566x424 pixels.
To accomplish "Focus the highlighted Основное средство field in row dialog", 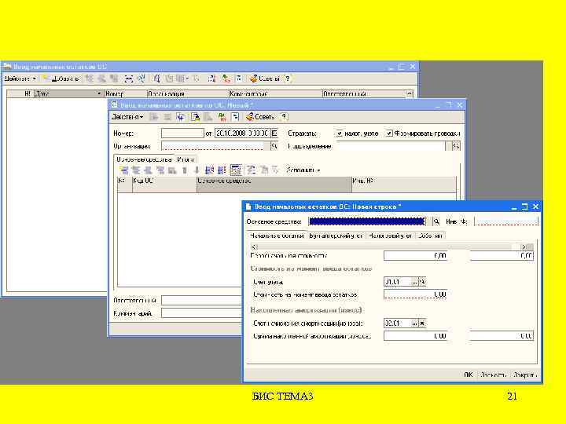I will click(x=367, y=221).
